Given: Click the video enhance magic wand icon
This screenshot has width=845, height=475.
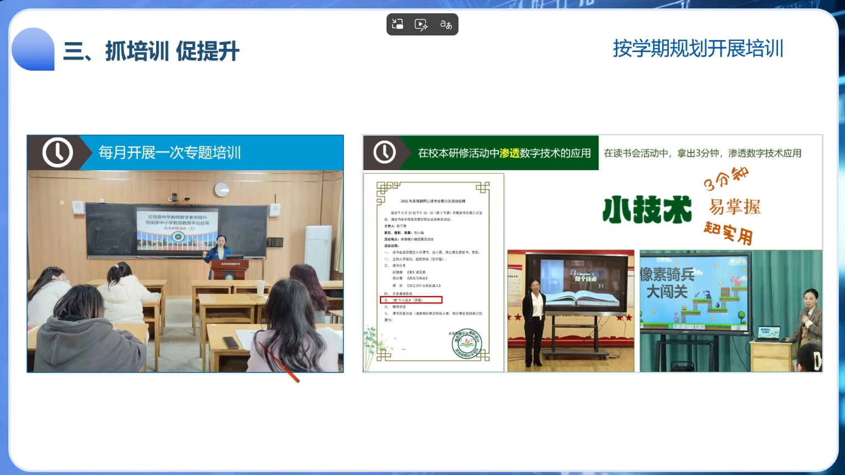Looking at the screenshot, I should (x=421, y=24).
